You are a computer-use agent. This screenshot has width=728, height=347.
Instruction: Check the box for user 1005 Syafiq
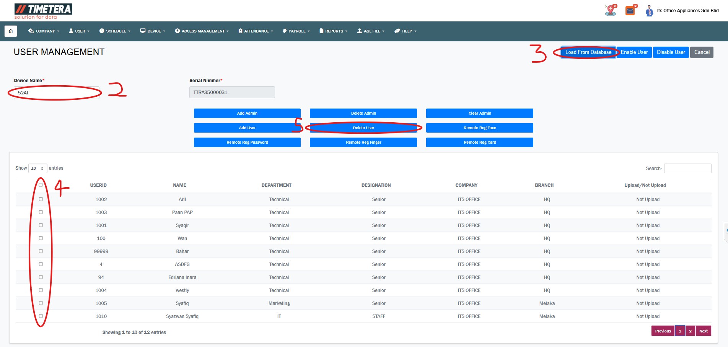point(41,303)
